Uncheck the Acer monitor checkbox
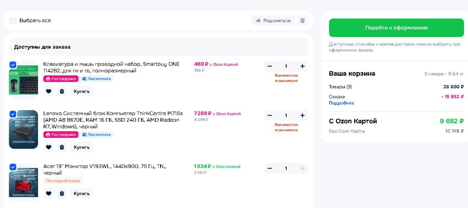 coord(13,167)
